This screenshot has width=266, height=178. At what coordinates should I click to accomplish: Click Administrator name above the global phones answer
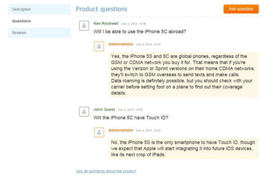pos(121,44)
